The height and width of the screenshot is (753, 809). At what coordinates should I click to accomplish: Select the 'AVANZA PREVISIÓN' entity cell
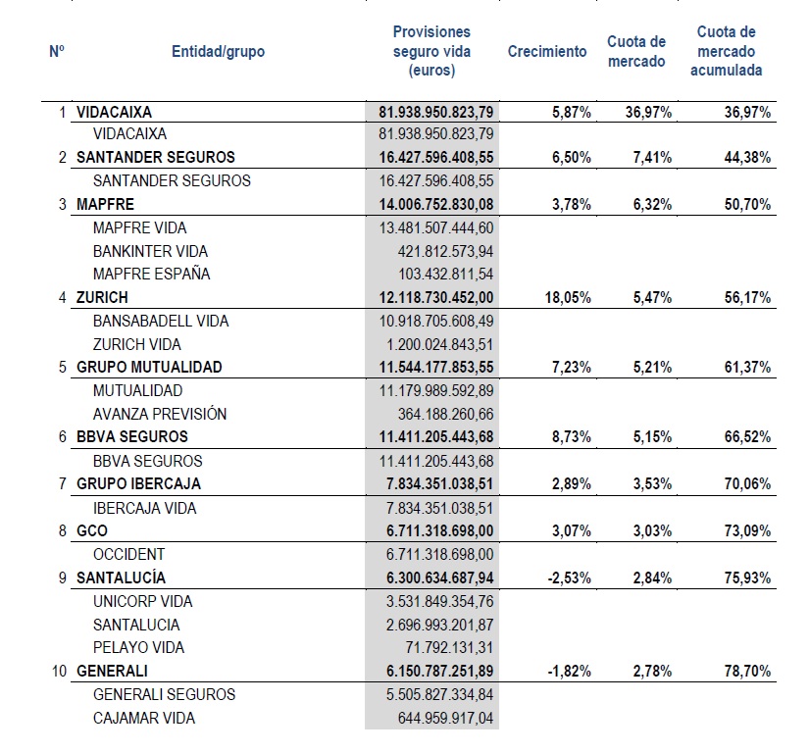(x=160, y=414)
